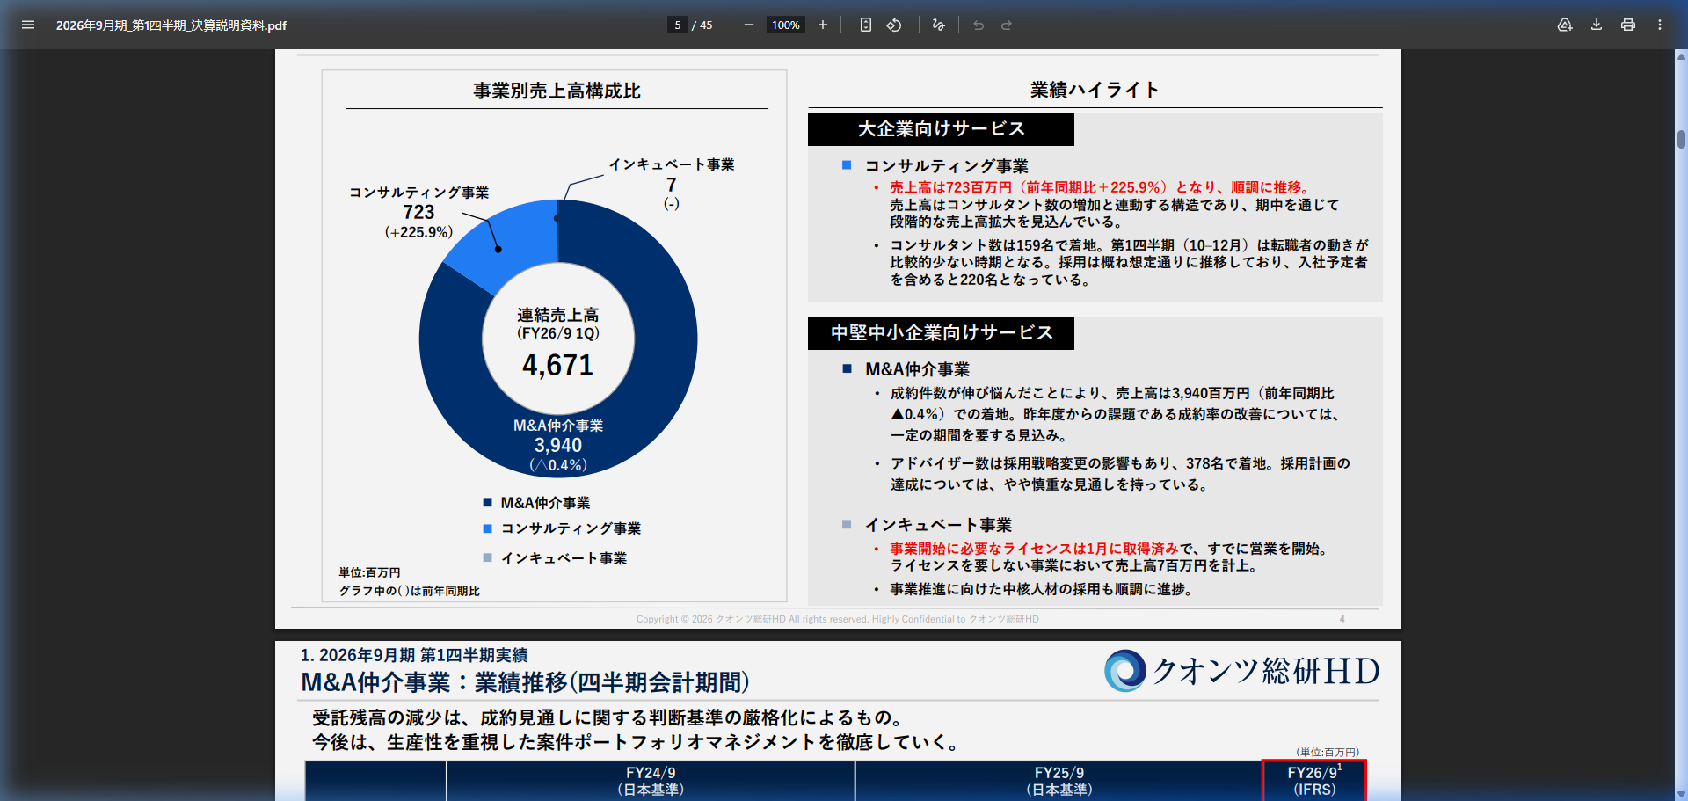Screen dimensions: 1688x801
Task: Save the PDF to Google Drive
Action: pyautogui.click(x=1565, y=25)
